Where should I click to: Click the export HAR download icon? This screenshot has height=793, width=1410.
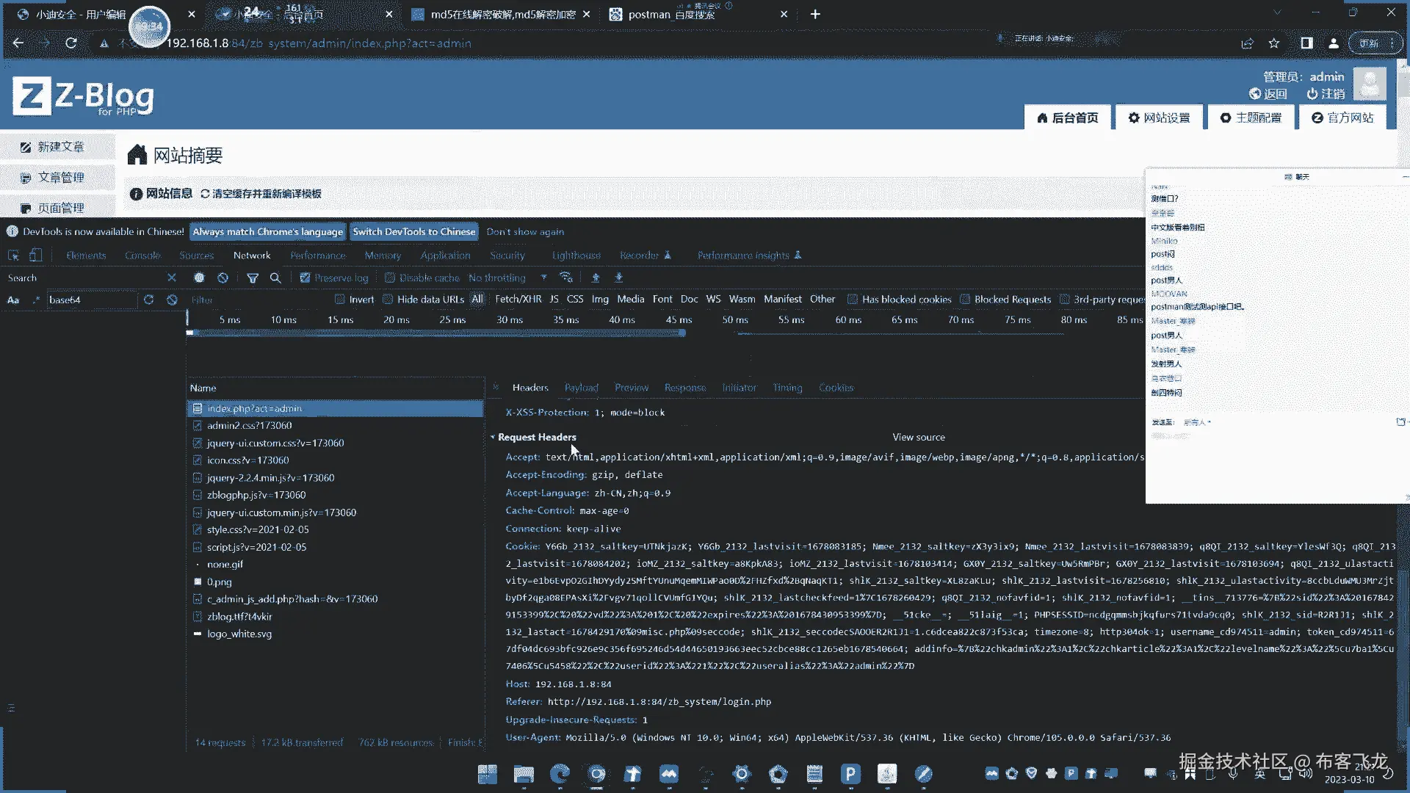point(618,278)
